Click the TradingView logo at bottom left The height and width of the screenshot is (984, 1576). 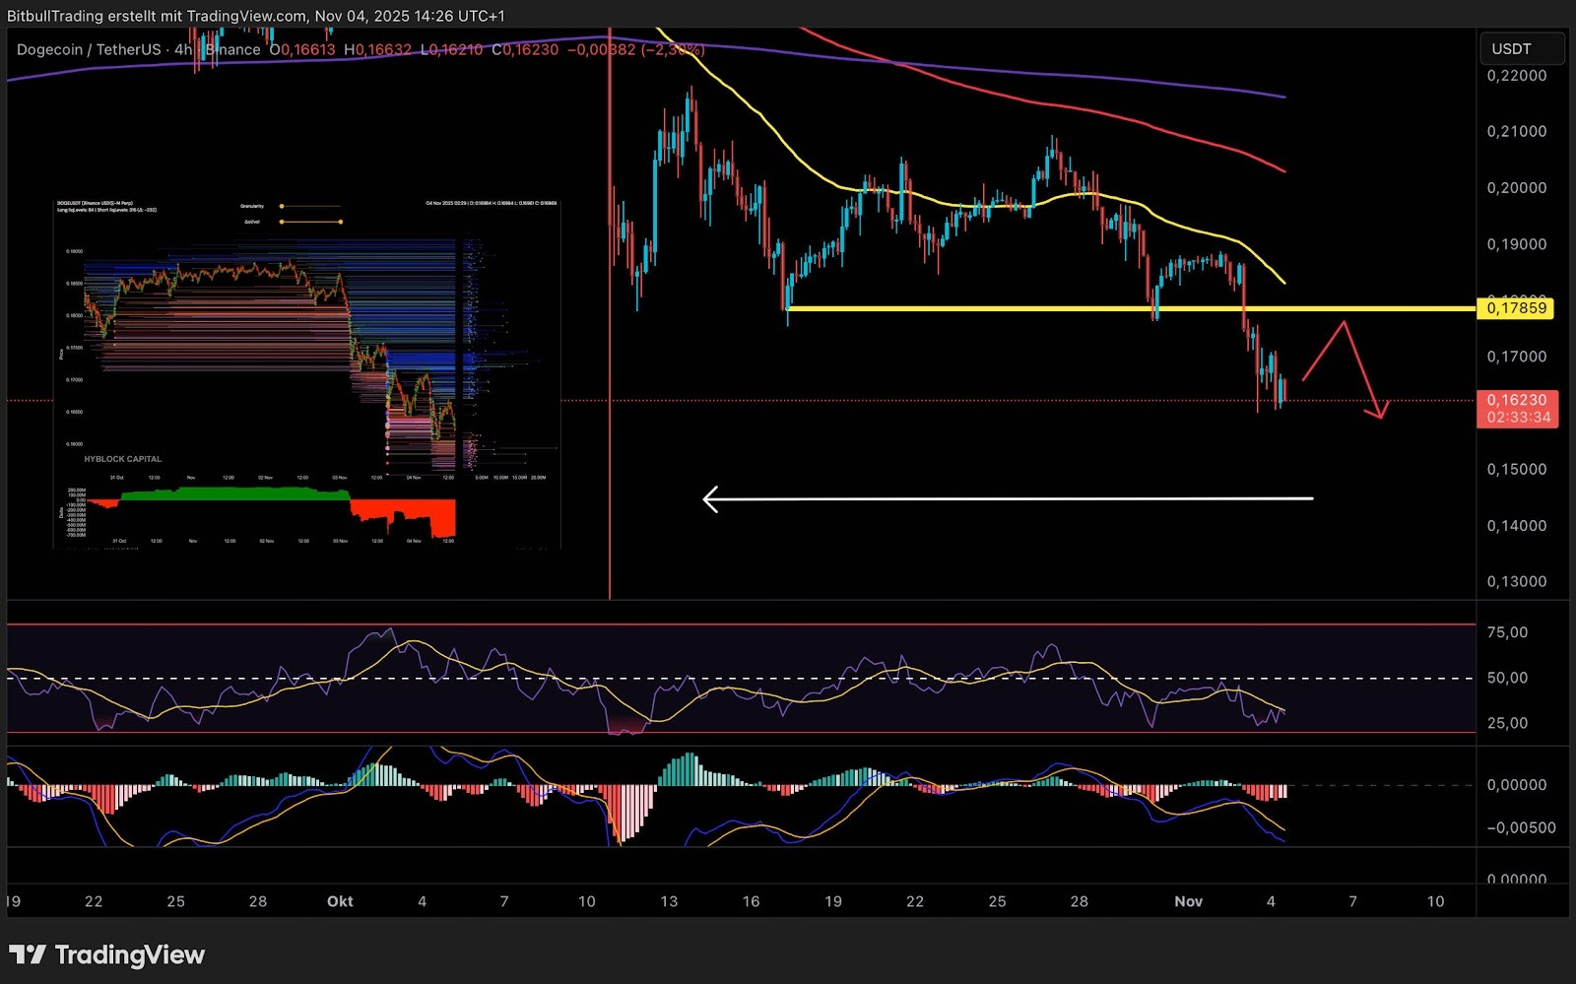point(106,954)
